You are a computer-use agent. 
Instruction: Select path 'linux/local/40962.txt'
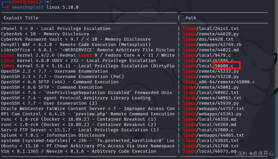click(211, 92)
